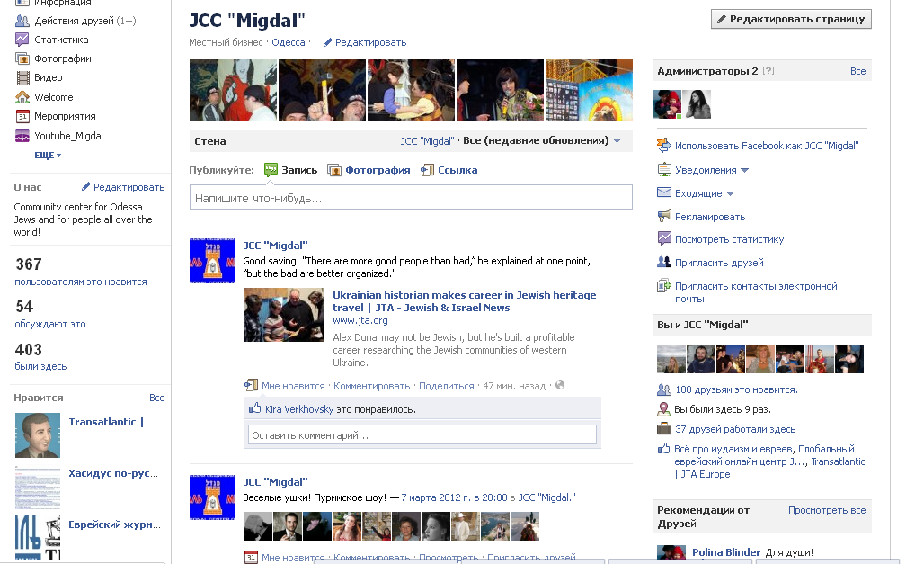Open the JTA article thumbnail image

point(284,315)
